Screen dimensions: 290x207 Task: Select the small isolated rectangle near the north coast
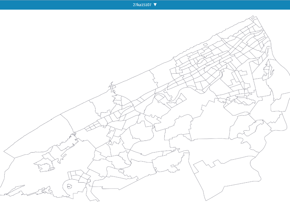point(206,45)
